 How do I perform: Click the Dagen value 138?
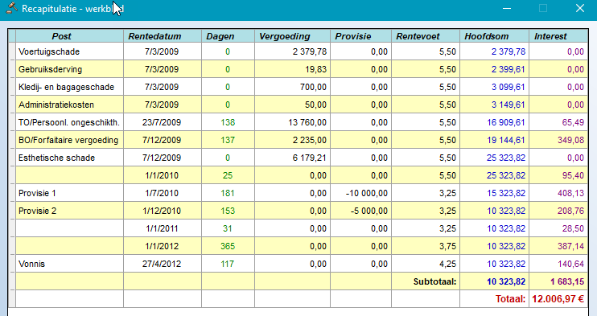(x=228, y=122)
